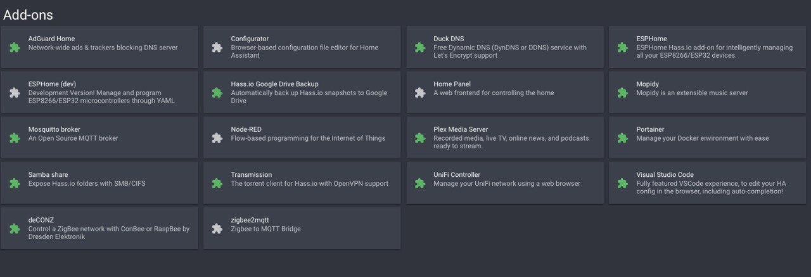Screen dimensions: 811x277
Task: Click the Samba share puzzle piece icon
Action: pyautogui.click(x=15, y=183)
